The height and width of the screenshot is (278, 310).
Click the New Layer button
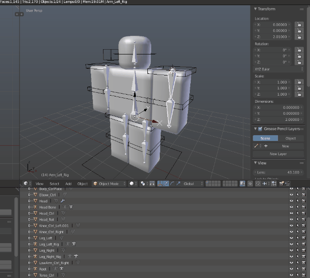click(x=278, y=154)
